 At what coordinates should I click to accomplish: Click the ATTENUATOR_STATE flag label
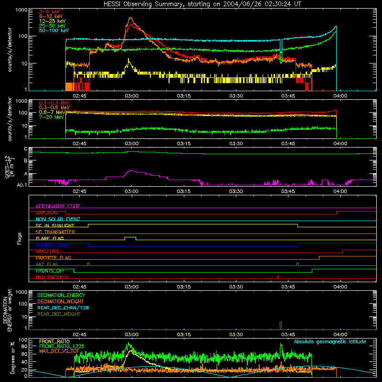pyautogui.click(x=58, y=206)
